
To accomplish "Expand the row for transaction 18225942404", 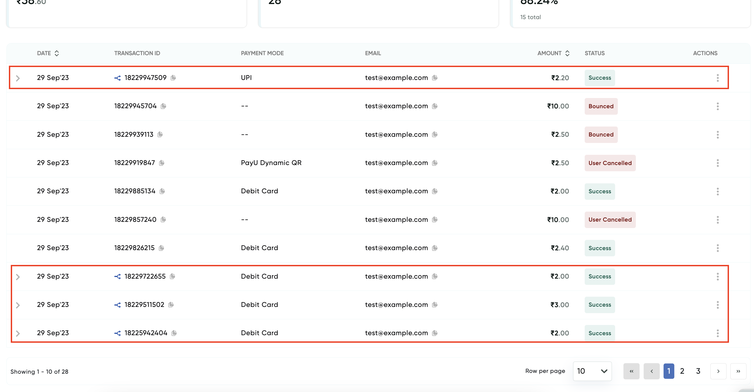I will (18, 334).
